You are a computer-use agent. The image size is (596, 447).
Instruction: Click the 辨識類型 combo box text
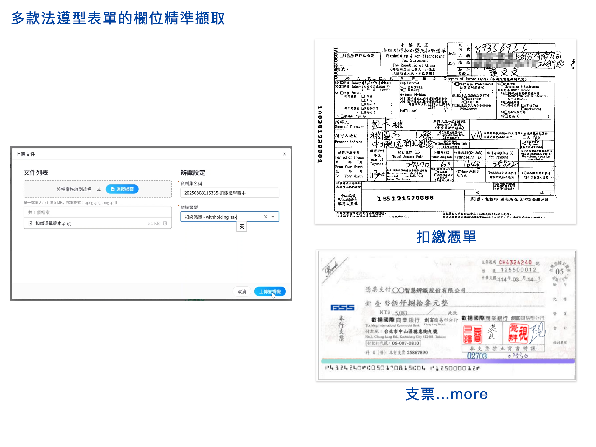pyautogui.click(x=210, y=217)
